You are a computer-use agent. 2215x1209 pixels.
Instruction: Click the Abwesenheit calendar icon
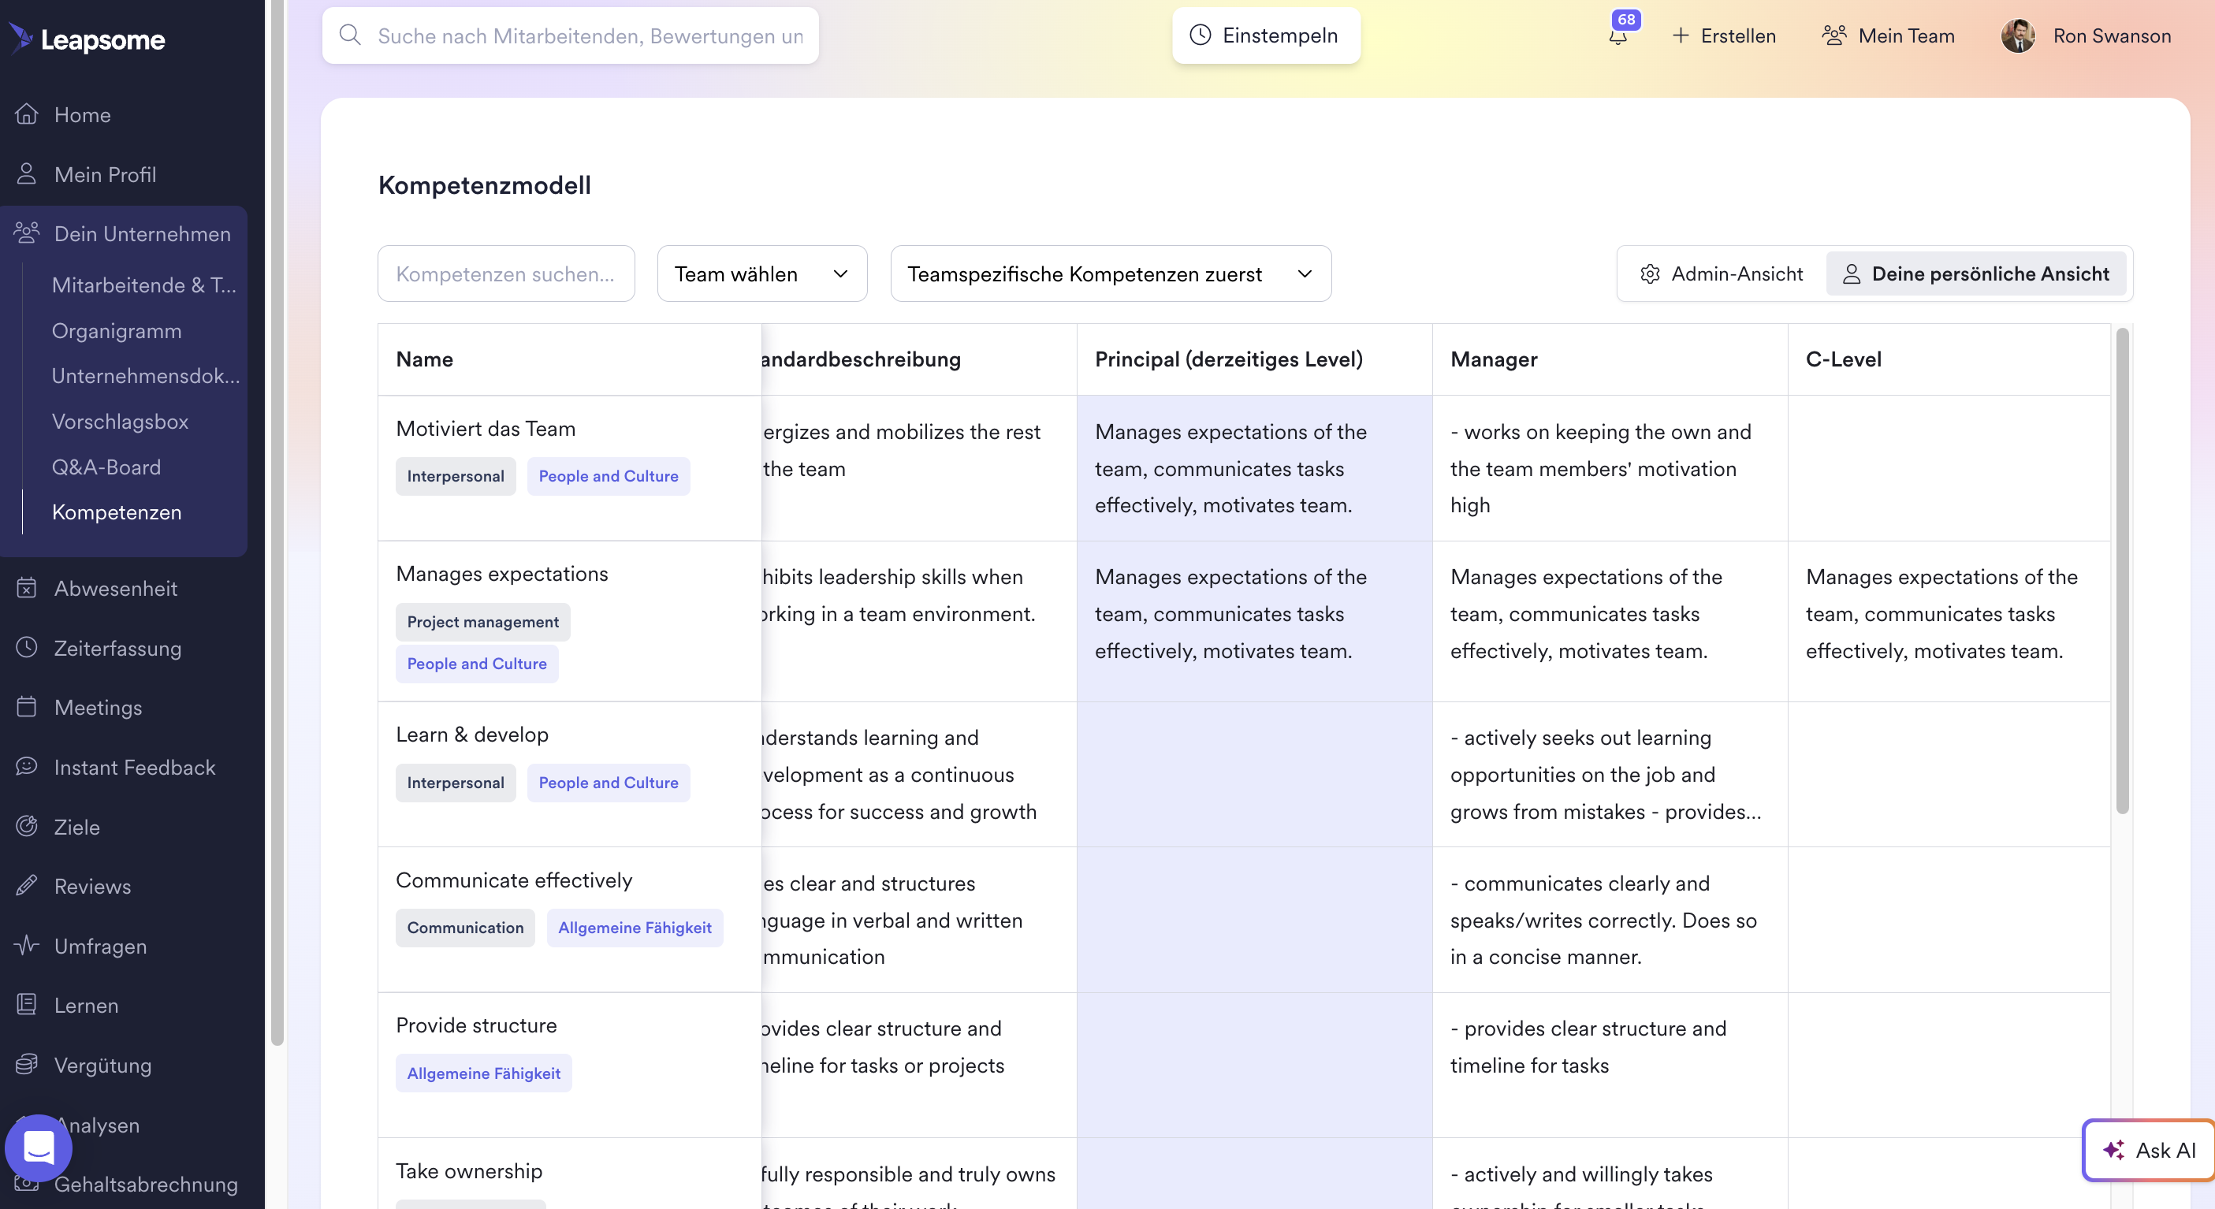click(27, 588)
